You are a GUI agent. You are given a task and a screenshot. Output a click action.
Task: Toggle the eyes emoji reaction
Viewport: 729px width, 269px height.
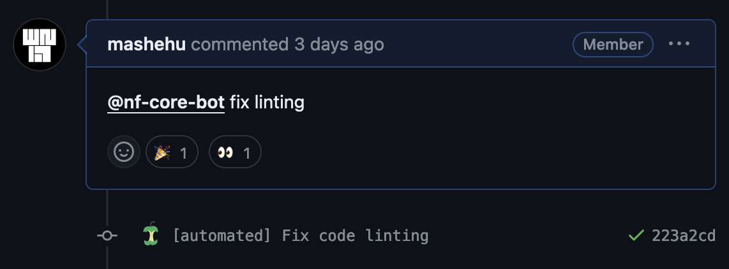coord(235,152)
